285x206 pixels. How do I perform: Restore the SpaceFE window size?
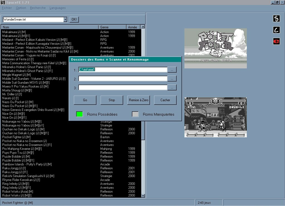pyautogui.click(x=277, y=3)
